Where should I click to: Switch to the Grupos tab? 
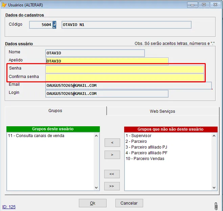55,111
